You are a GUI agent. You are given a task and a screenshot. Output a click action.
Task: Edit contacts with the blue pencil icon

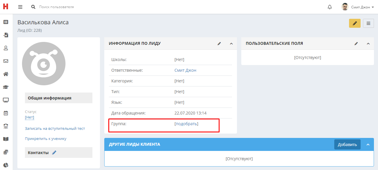pyautogui.click(x=54, y=153)
